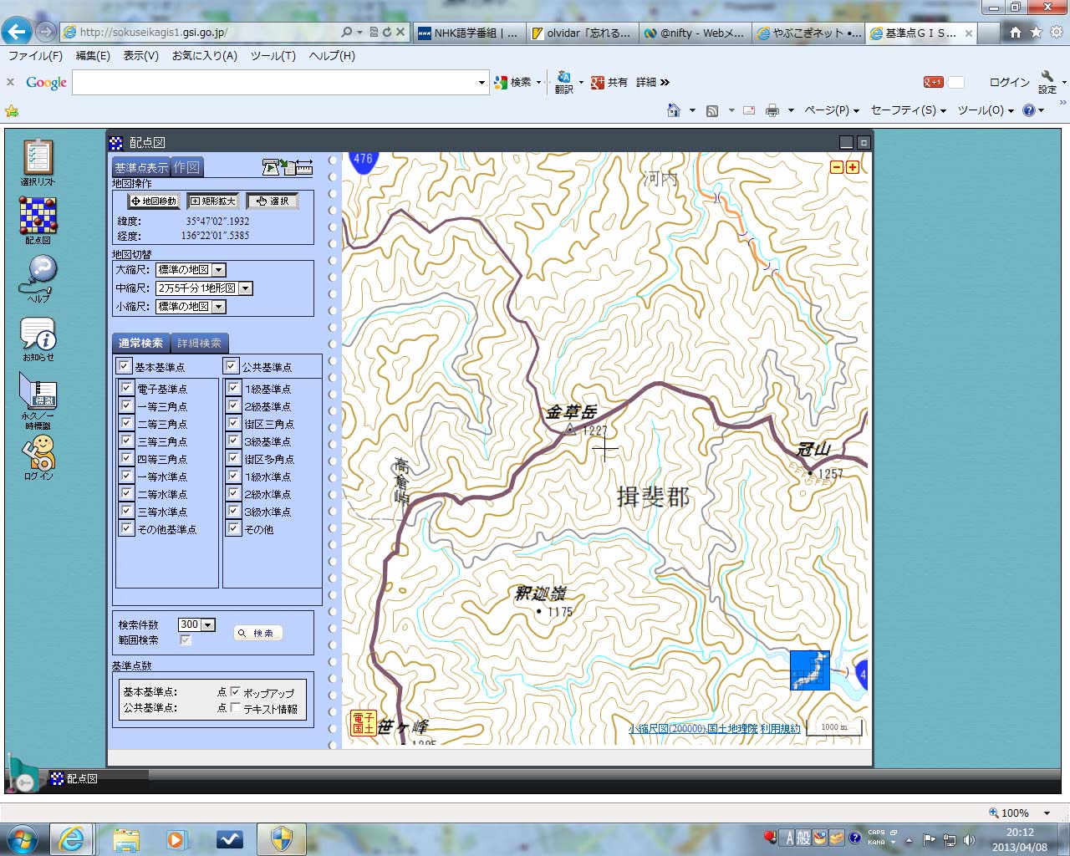The width and height of the screenshot is (1070, 856).
Task: Expand the 大縮尺 map dropdown
Action: click(218, 270)
